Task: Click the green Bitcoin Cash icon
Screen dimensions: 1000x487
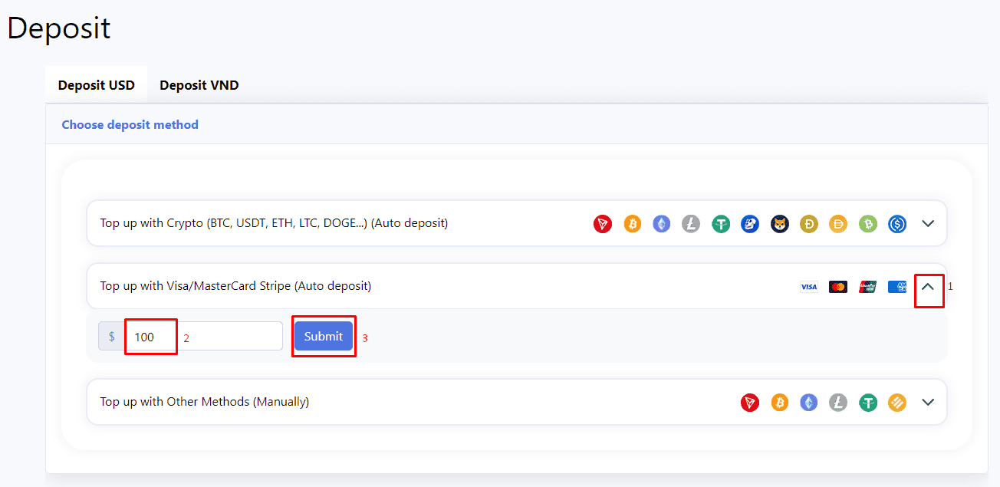Action: pyautogui.click(x=868, y=224)
